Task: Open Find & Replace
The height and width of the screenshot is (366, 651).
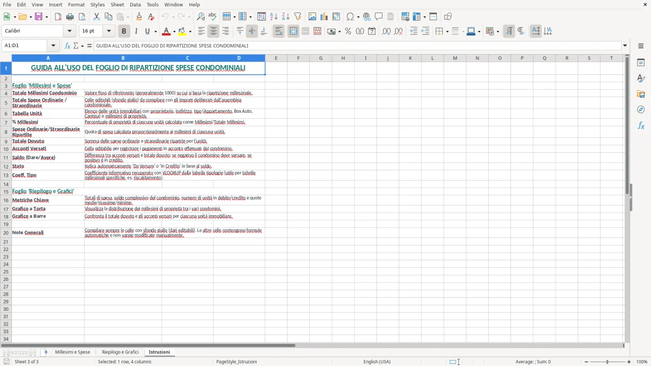Action: tap(201, 17)
